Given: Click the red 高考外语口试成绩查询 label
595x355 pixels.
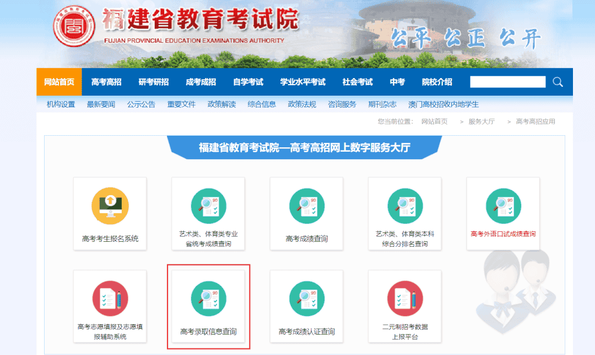Looking at the screenshot, I should point(503,234).
